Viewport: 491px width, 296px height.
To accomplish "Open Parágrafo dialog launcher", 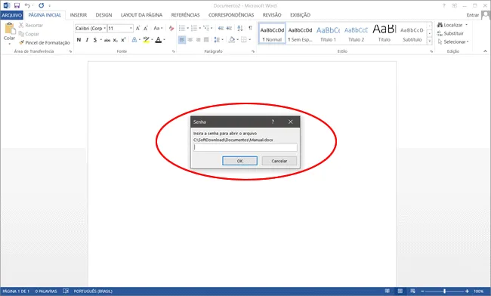I will pos(253,51).
